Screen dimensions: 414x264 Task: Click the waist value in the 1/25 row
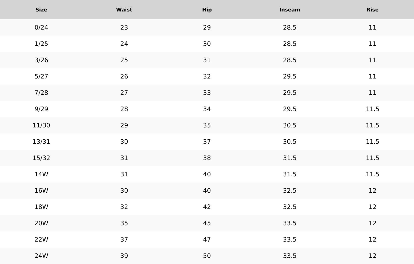124,44
